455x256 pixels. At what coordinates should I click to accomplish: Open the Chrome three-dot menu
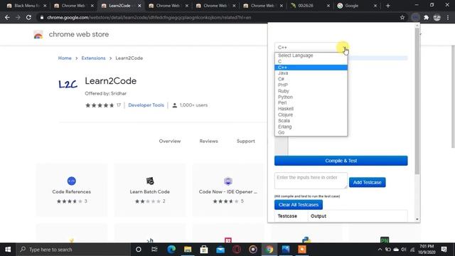(x=448, y=17)
